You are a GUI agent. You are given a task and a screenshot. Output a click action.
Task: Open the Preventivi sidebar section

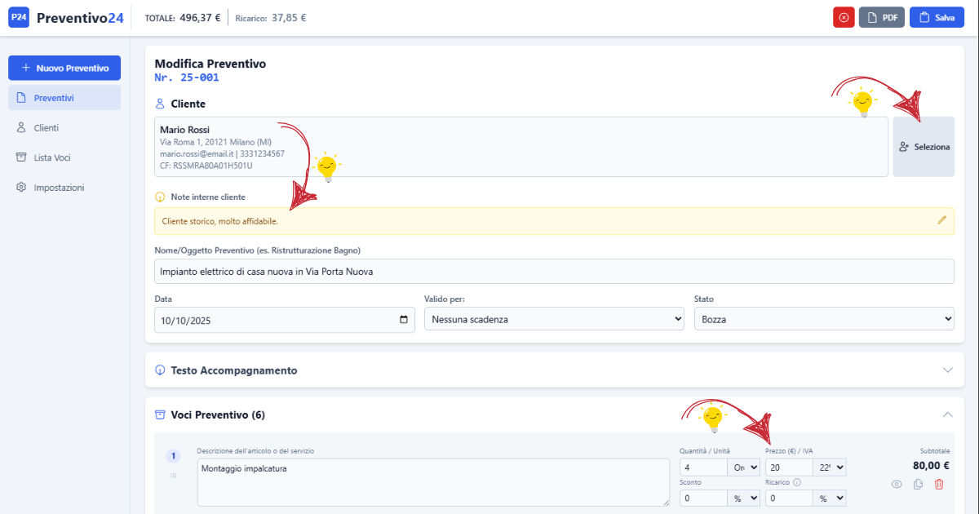click(64, 98)
